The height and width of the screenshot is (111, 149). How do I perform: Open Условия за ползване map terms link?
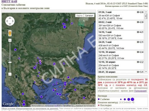pos(85,106)
